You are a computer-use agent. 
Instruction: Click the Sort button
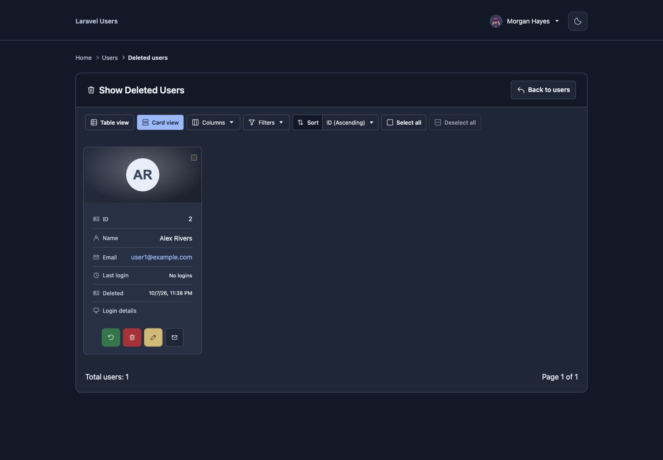tap(308, 122)
